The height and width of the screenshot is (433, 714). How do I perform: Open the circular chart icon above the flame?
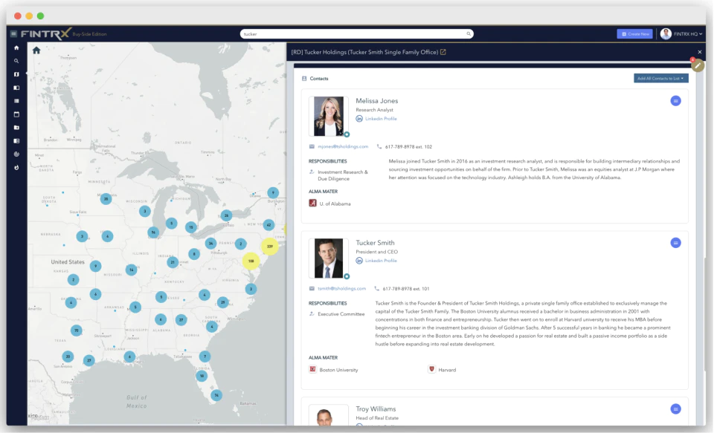point(16,154)
